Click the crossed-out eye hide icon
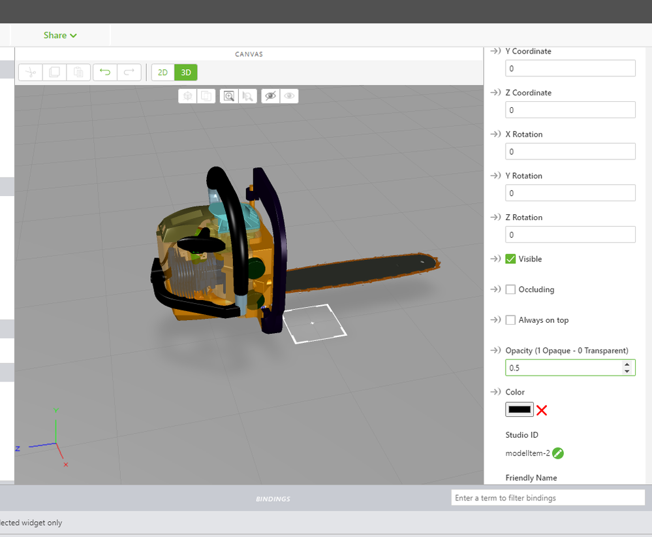652x537 pixels. [x=270, y=96]
